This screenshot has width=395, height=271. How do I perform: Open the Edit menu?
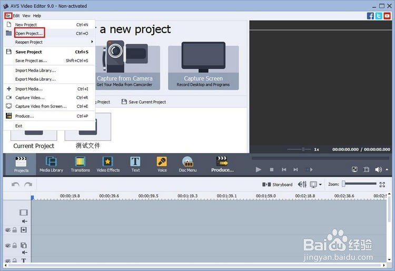point(16,16)
